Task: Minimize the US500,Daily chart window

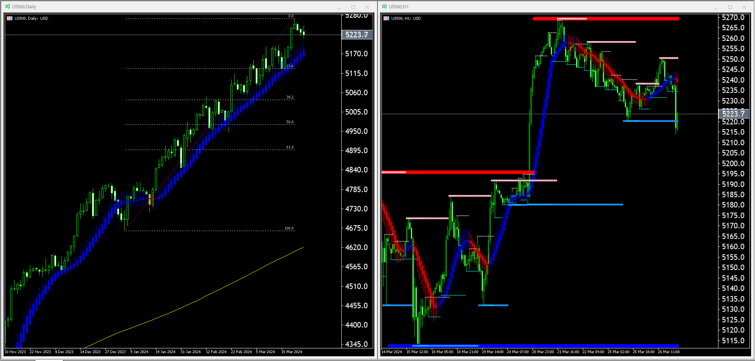Action: (x=339, y=7)
